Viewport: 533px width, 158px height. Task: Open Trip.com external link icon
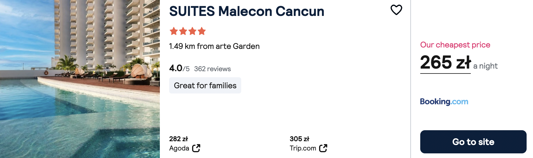point(323,148)
